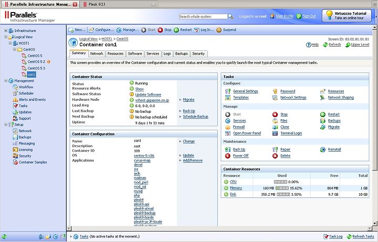Collapse the Logical View tree node

(6, 37)
